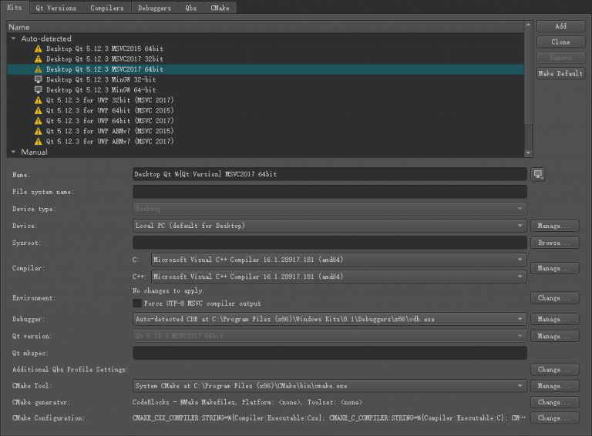The height and width of the screenshot is (436, 592).
Task: Click the Add kit button
Action: point(560,26)
